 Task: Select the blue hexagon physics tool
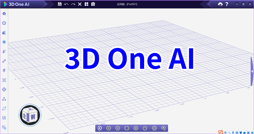tap(4, 42)
